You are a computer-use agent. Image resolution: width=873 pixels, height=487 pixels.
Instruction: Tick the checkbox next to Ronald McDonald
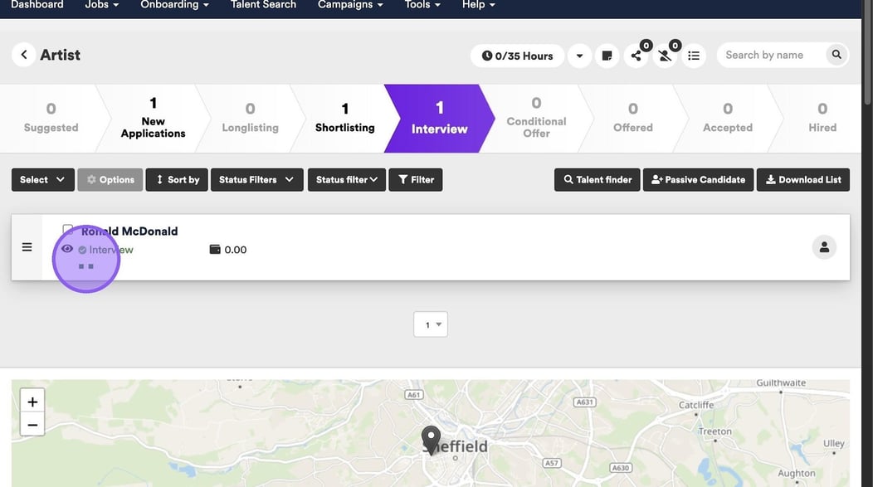point(68,230)
